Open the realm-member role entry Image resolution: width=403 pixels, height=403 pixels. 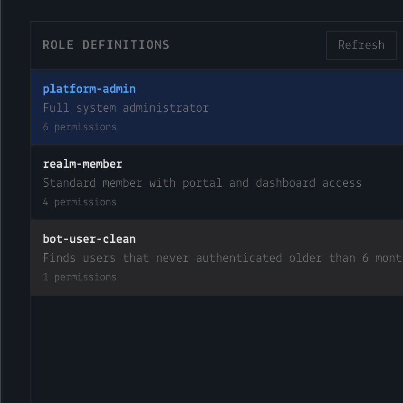click(x=217, y=182)
